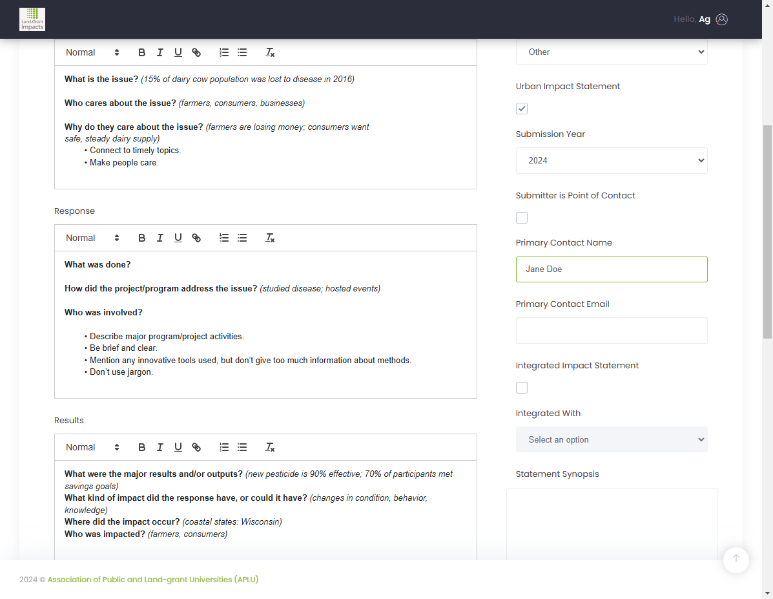773x599 pixels.
Task: Click the 'Be brief and clear.' bullet
Action: point(121,348)
